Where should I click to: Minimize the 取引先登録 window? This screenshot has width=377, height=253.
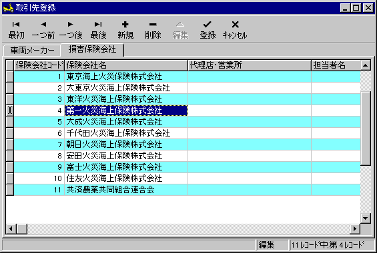pos(345,8)
